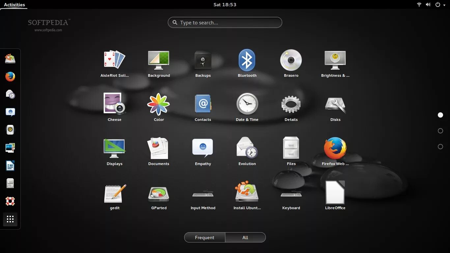Viewport: 450px width, 253px height.
Task: Open Shotwell photo manager from the dock
Action: coord(10,148)
